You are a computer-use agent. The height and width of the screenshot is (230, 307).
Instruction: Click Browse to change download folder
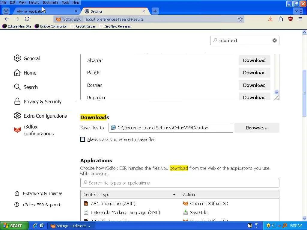tap(257, 128)
